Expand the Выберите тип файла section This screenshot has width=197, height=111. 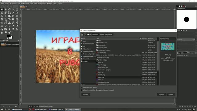tap(82, 90)
